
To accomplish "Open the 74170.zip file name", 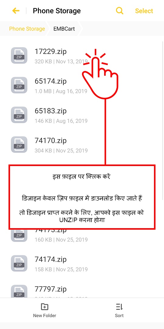I will [51, 140].
